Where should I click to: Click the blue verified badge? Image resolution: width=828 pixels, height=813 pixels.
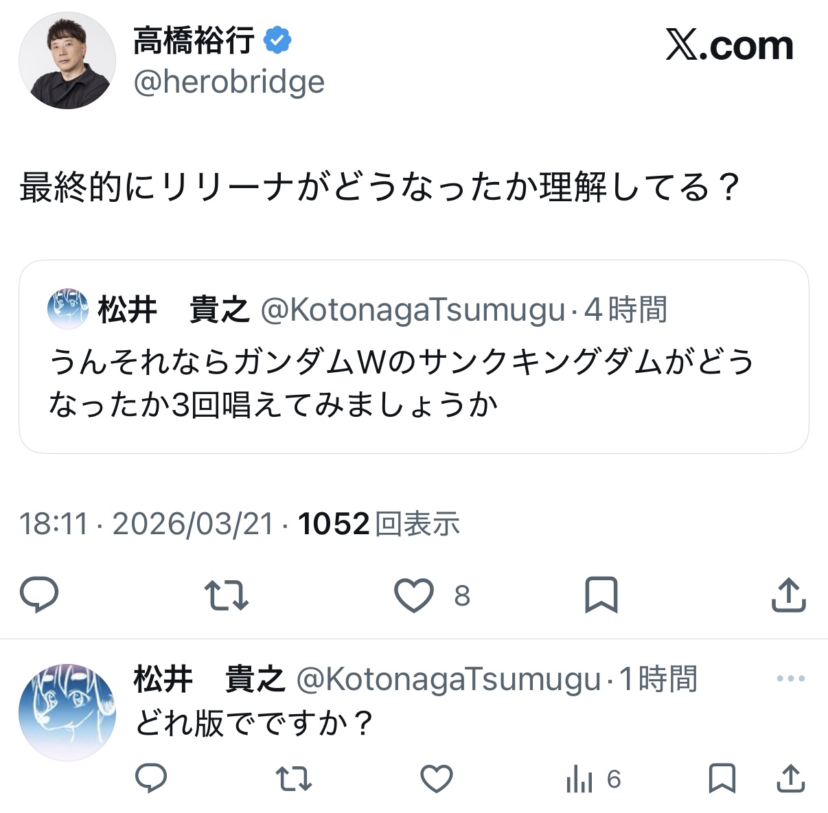tap(277, 41)
